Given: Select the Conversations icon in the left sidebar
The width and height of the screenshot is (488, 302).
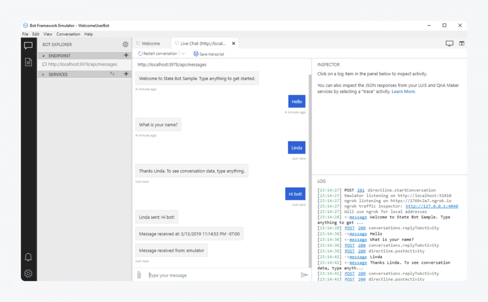Looking at the screenshot, I should coord(28,46).
